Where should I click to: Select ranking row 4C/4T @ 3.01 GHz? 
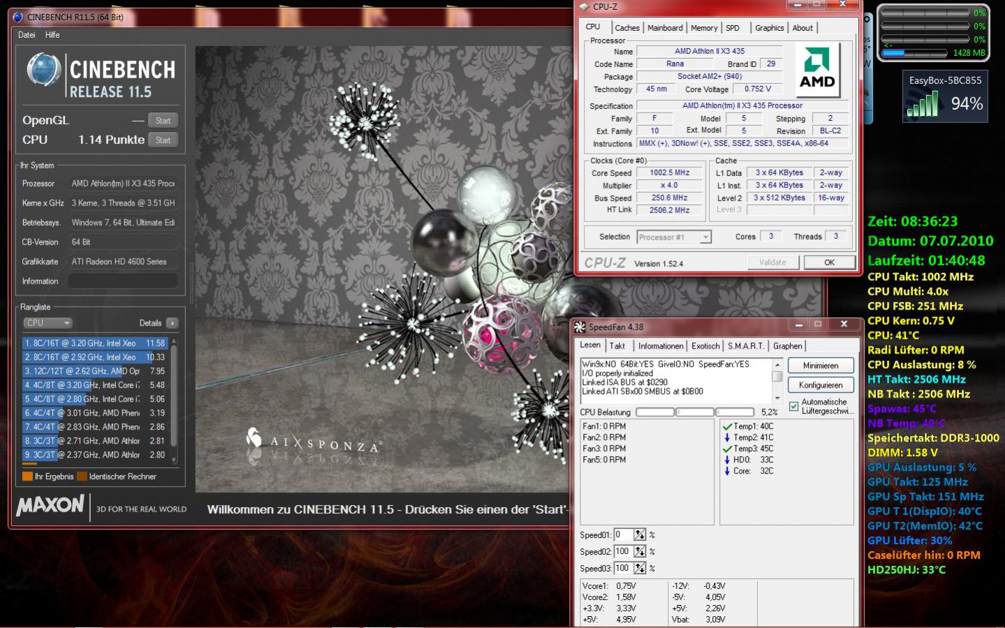tap(95, 413)
